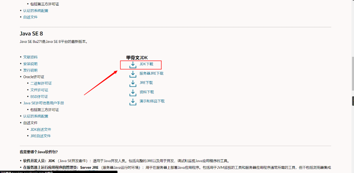Image resolution: width=354 pixels, height=173 pixels.
Task: Open the 安装说明 link
Action: click(x=30, y=64)
